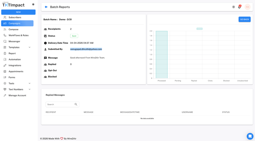Click the Messenger chat icon in sidebar
The image size is (255, 141).
pyautogui.click(x=5, y=41)
